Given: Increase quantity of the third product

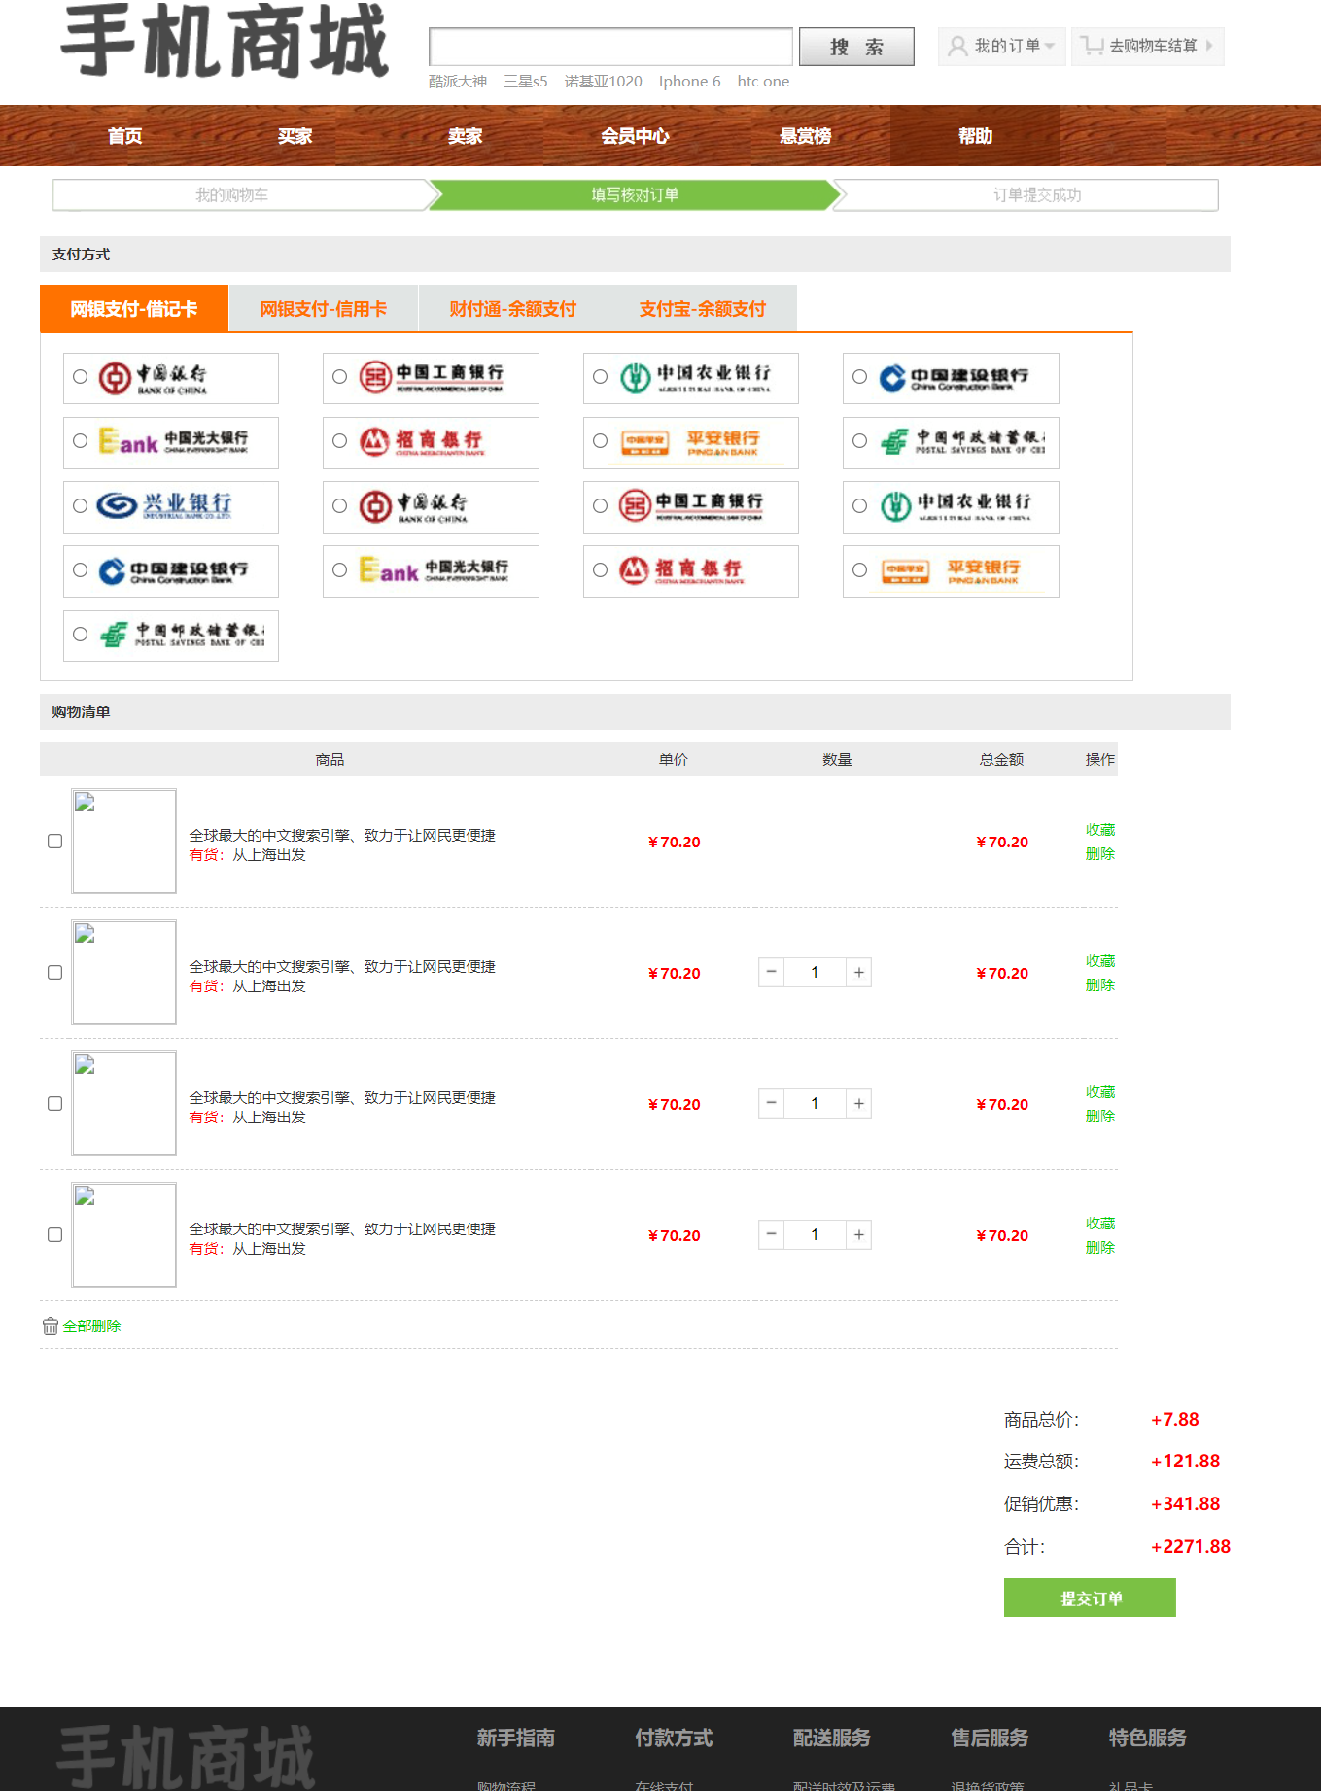Looking at the screenshot, I should 858,1103.
